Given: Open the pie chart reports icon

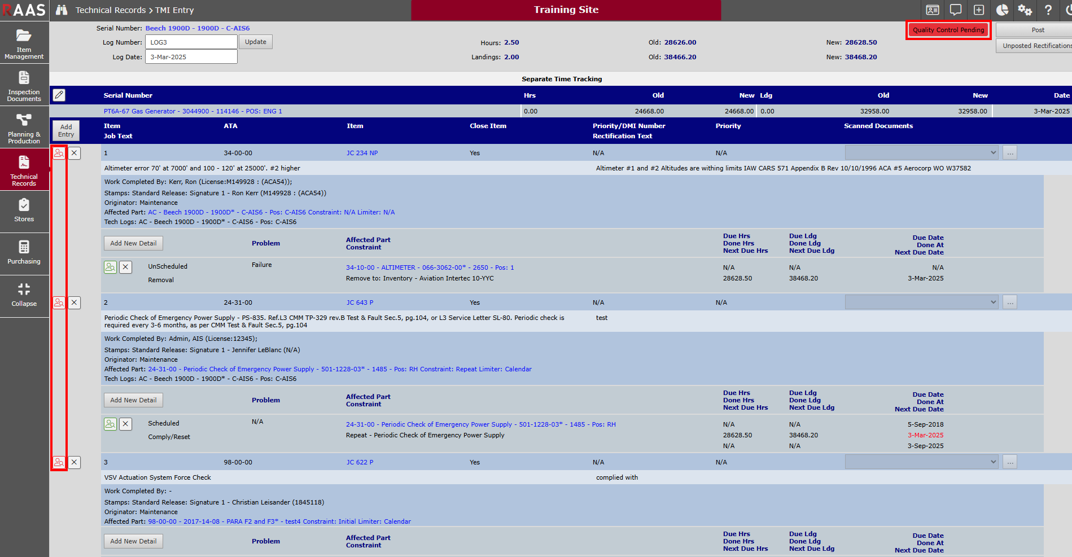Looking at the screenshot, I should point(1002,10).
